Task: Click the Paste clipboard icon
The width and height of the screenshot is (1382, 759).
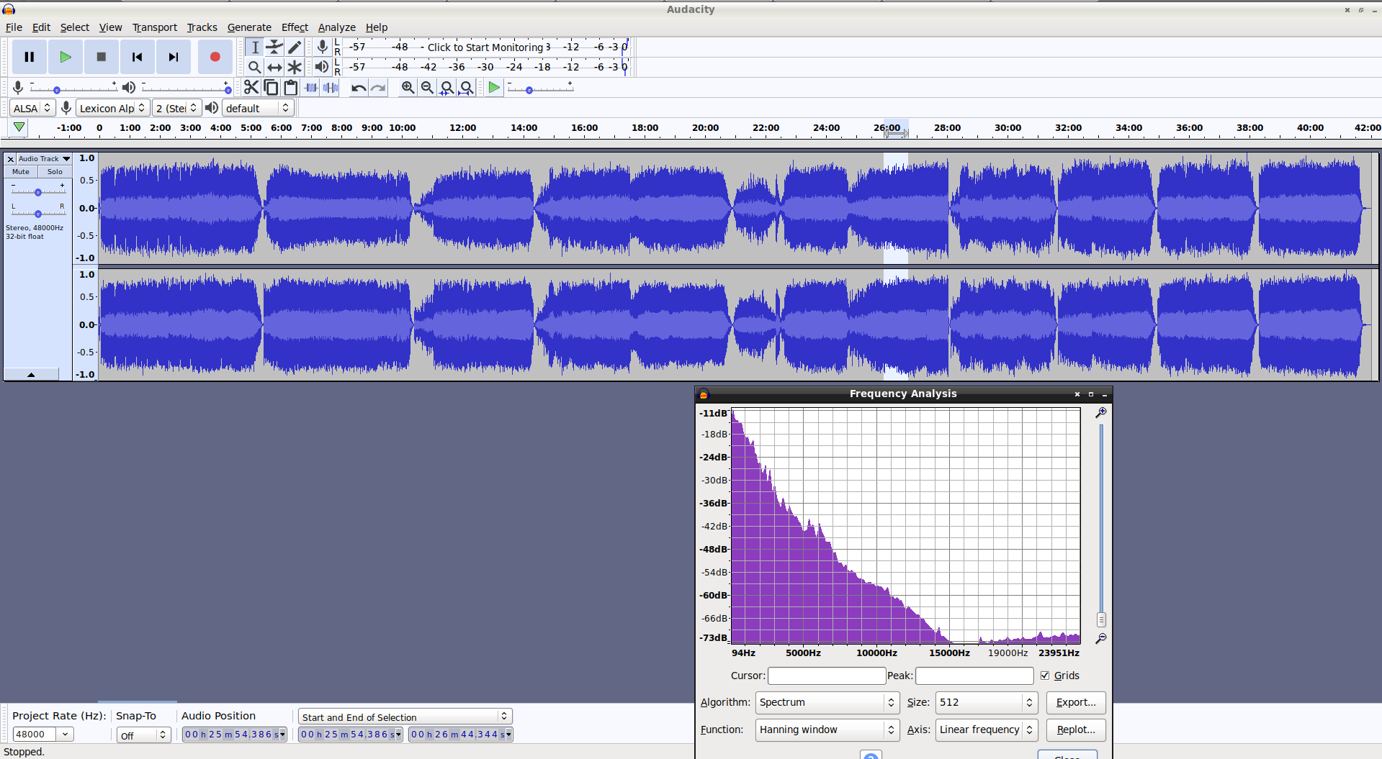Action: [x=291, y=88]
